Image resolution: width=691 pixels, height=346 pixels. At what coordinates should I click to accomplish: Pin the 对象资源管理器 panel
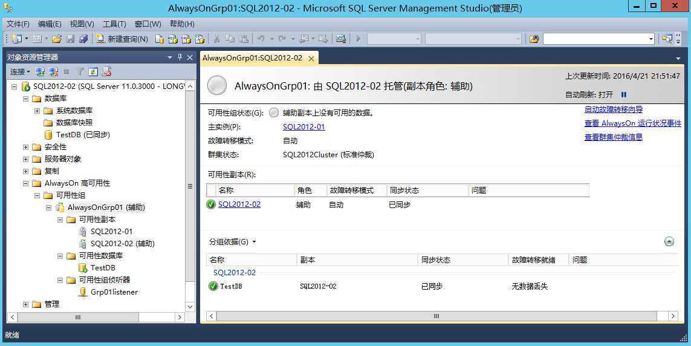180,57
